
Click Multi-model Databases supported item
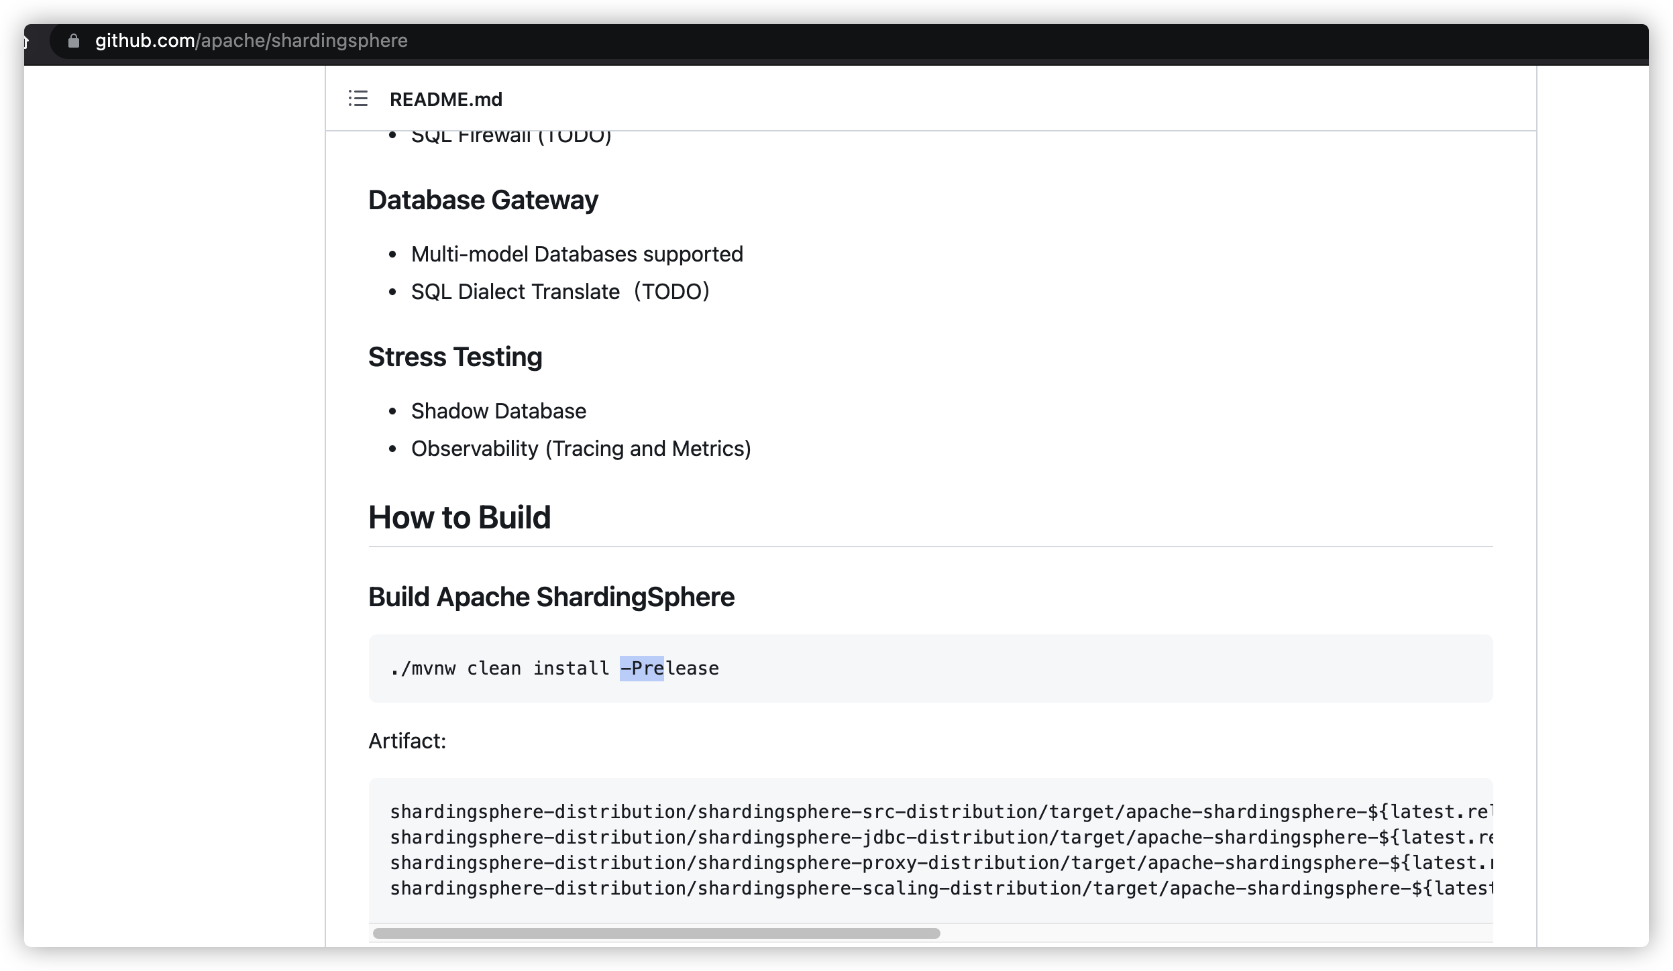577,254
